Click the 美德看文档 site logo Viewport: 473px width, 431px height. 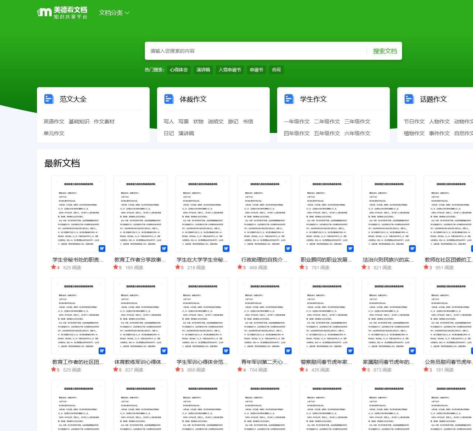[62, 13]
